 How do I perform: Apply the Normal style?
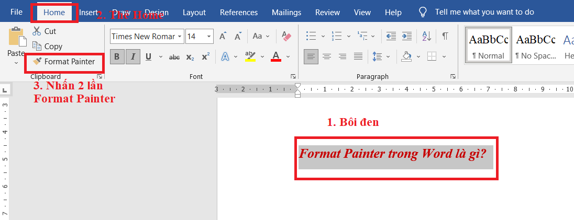[x=489, y=45]
